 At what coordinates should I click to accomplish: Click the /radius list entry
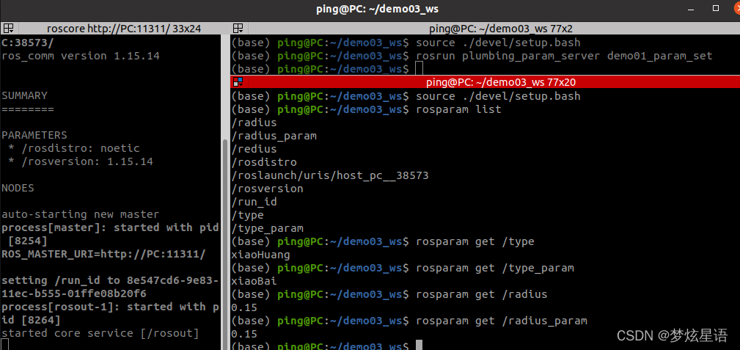(x=254, y=123)
